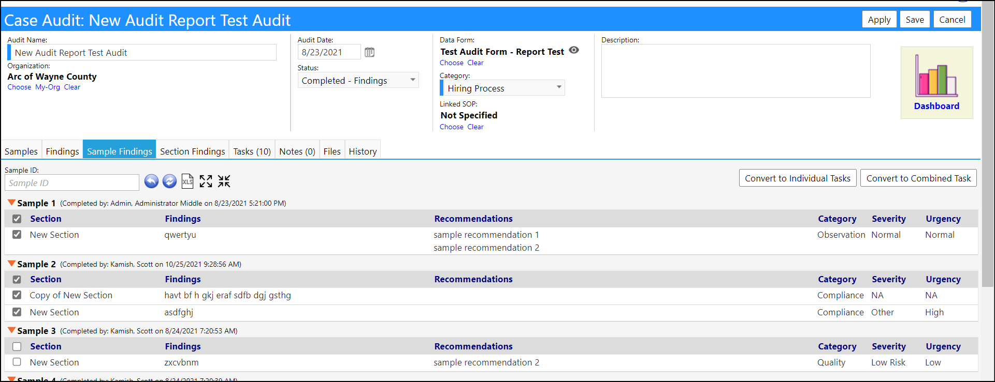Open the Dashboard chart icon
Image resolution: width=995 pixels, height=382 pixels.
(936, 75)
